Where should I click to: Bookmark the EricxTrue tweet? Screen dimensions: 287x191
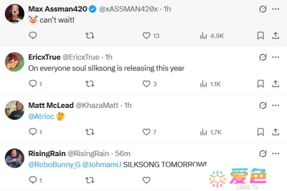(x=260, y=84)
